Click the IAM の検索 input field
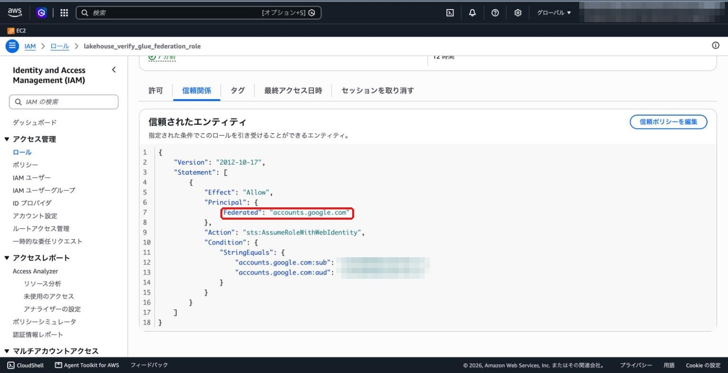The image size is (728, 373). 64,102
